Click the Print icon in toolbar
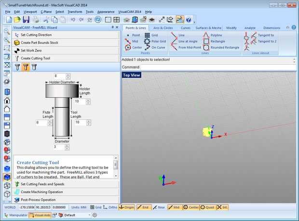The height and width of the screenshot is (221, 299). pos(36,19)
